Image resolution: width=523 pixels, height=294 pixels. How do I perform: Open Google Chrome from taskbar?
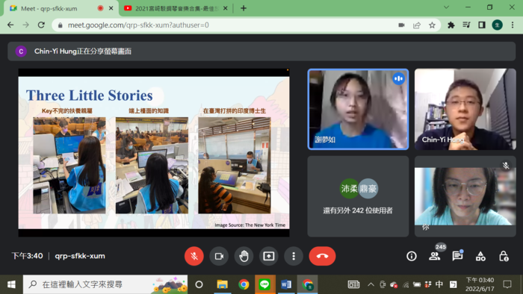point(244,284)
